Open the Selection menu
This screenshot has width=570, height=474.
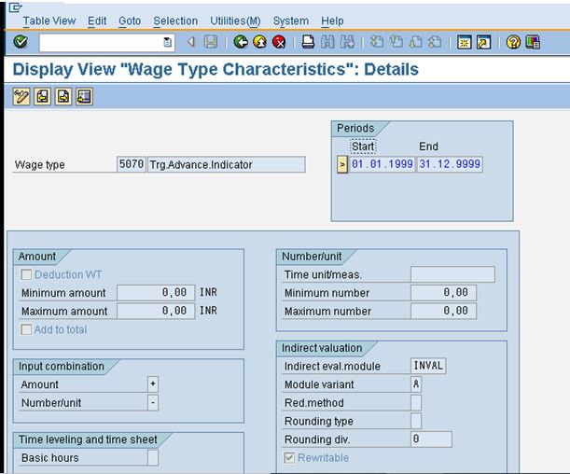pyautogui.click(x=175, y=21)
